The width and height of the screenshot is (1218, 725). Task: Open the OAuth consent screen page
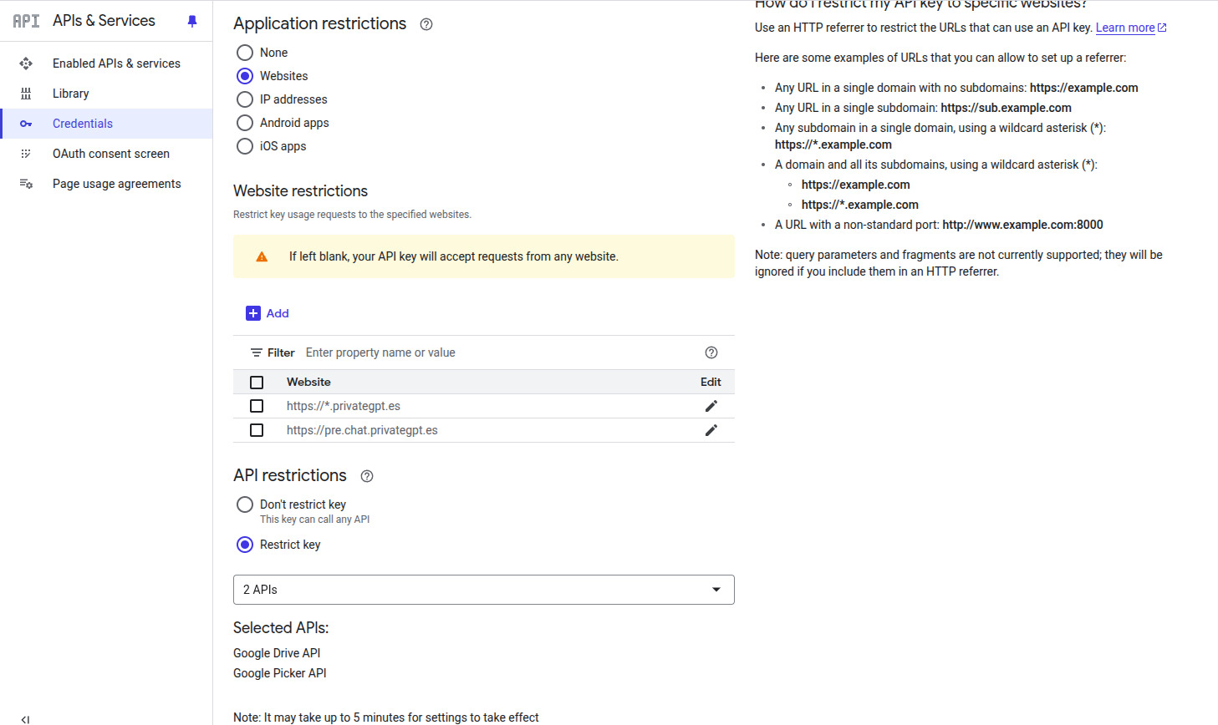coord(110,154)
